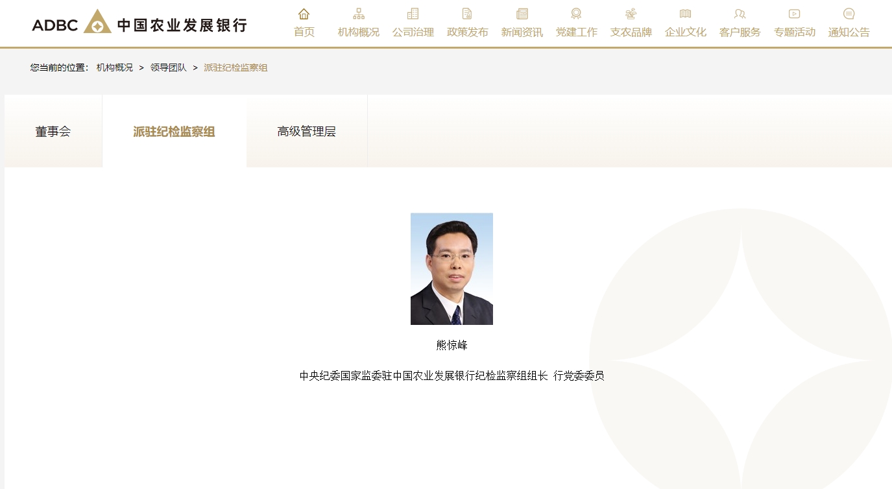Open the 通知公告 menu item
Screen dimensions: 892x489
pyautogui.click(x=849, y=32)
